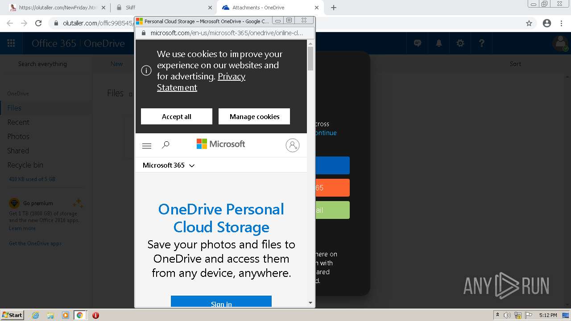Open the Chrome three-dot menu
The image size is (571, 321).
562,23
